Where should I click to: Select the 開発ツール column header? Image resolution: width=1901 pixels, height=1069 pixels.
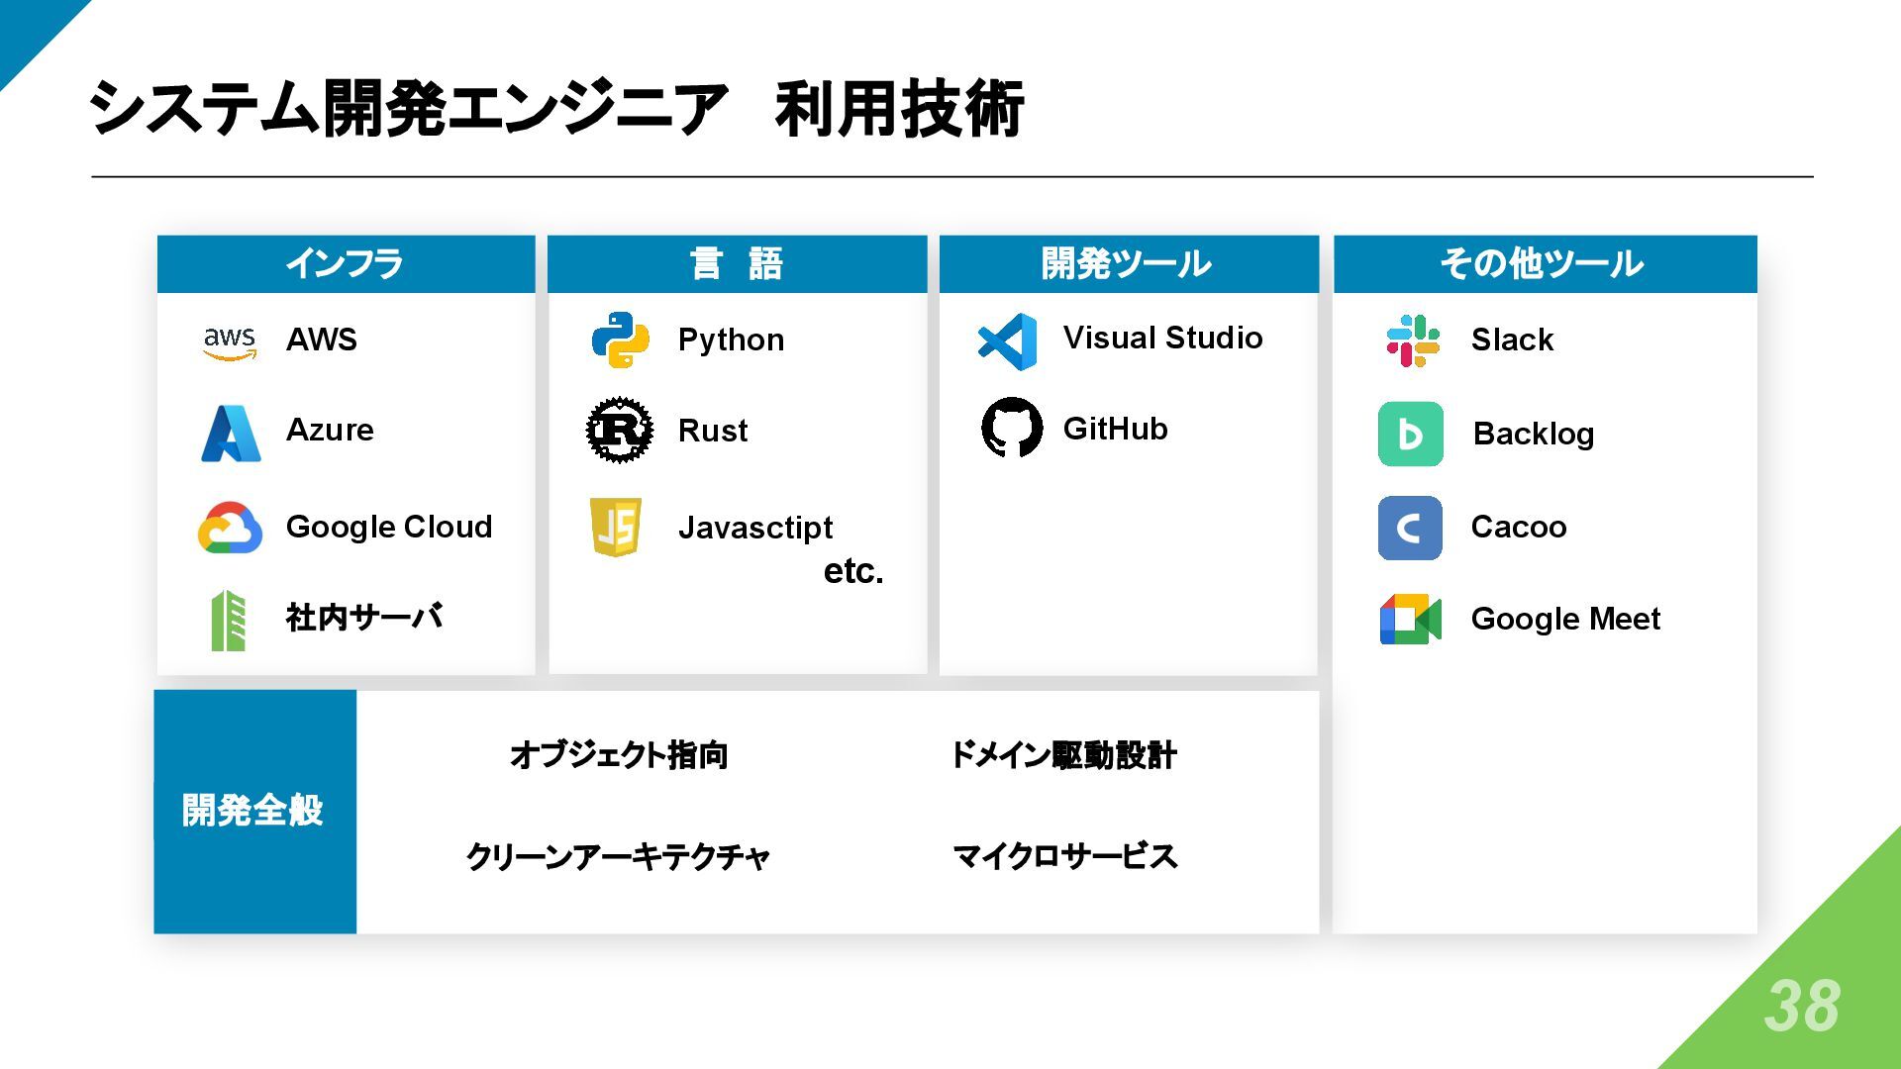click(x=1129, y=264)
